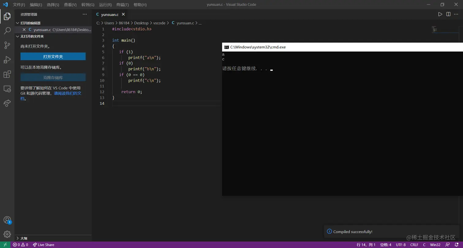This screenshot has height=248, width=463.
Task: Open the 帮助(H) menu
Action: coord(140,5)
